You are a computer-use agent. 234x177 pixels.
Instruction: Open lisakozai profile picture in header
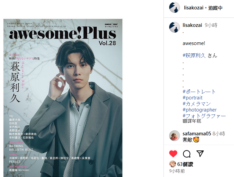point(174,7)
